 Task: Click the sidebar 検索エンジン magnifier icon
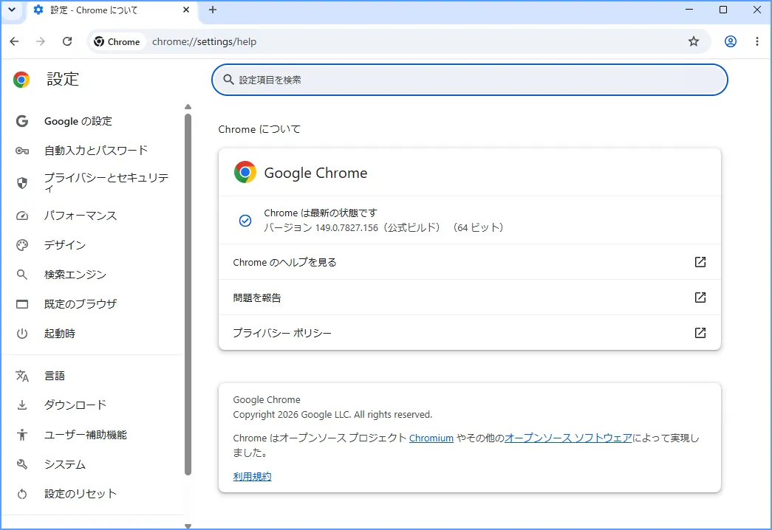pyautogui.click(x=22, y=275)
